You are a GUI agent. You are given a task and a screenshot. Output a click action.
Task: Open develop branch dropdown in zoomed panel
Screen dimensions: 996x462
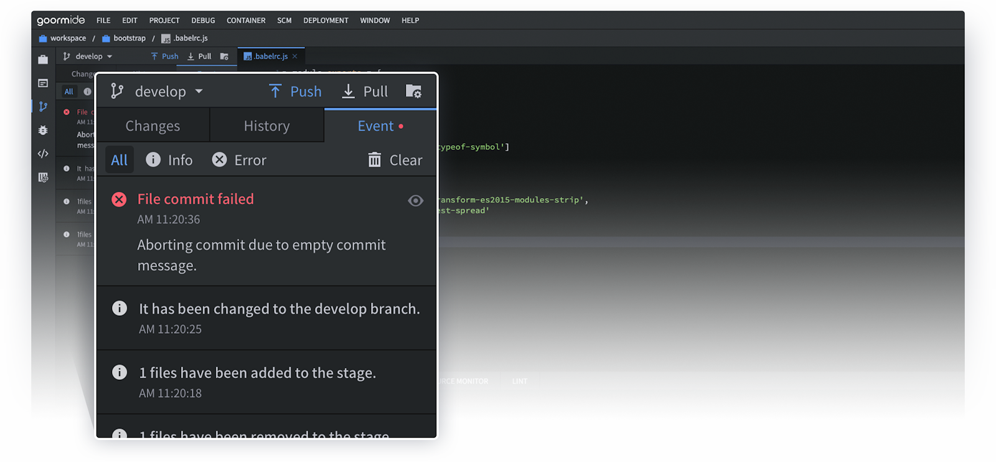click(157, 92)
